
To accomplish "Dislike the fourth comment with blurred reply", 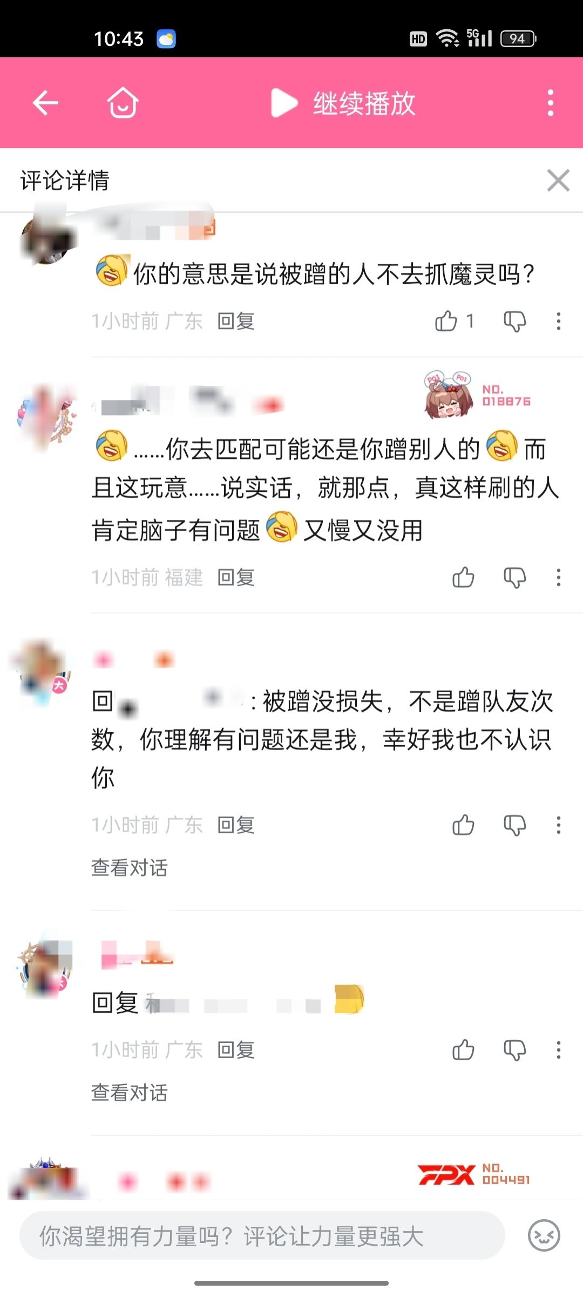I will click(514, 1049).
